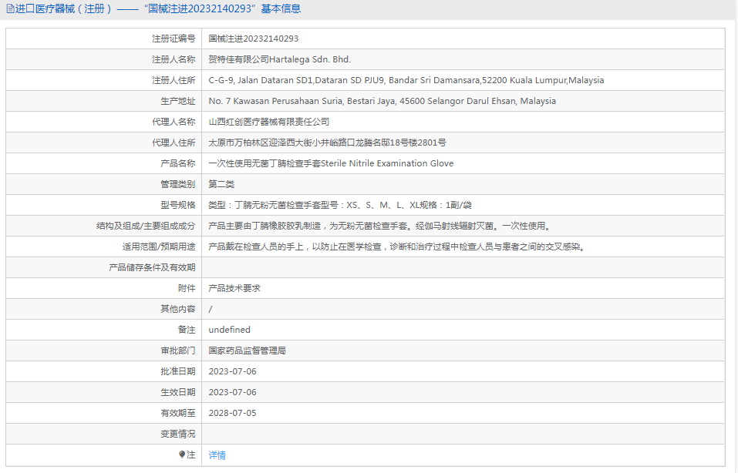Viewport: 738px width, 473px height.
Task: Click the 变更情况 label
Action: click(177, 434)
